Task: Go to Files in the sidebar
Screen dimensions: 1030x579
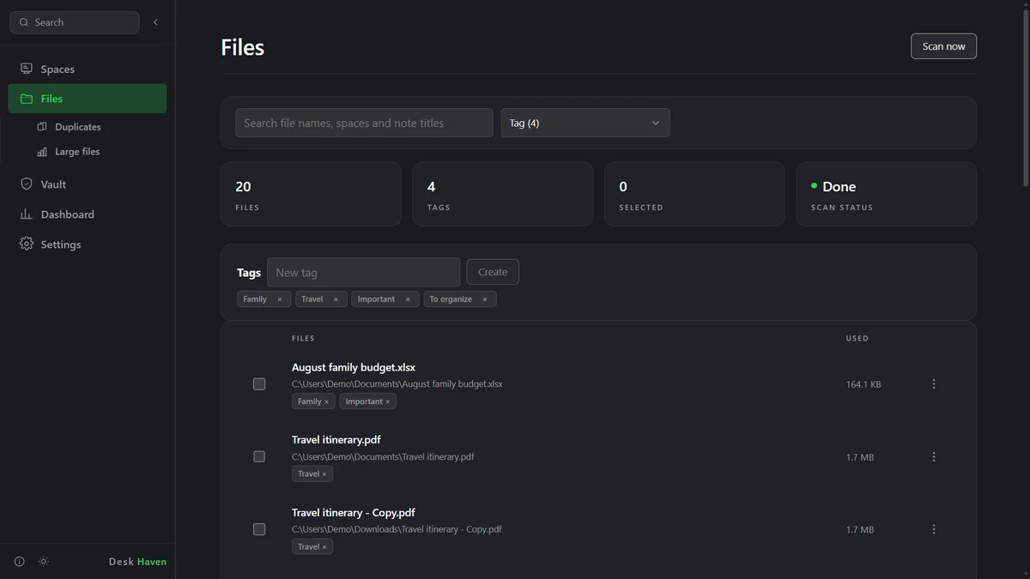Action: click(x=88, y=99)
